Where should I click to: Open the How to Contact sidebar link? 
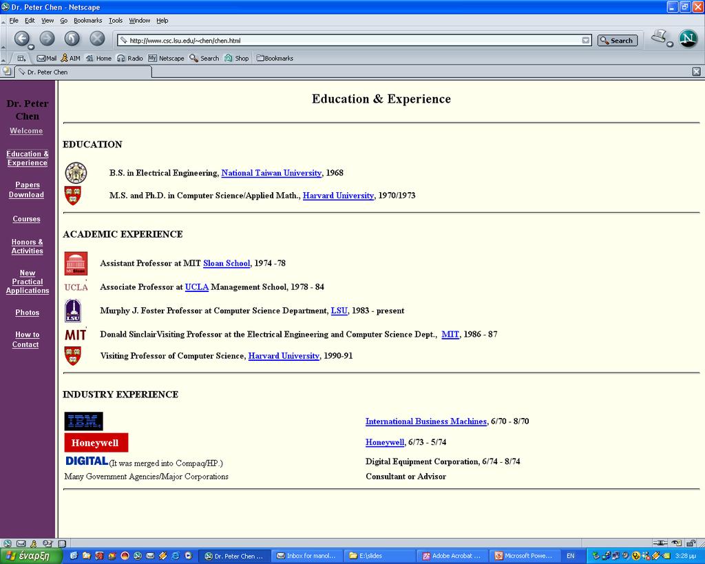27,340
